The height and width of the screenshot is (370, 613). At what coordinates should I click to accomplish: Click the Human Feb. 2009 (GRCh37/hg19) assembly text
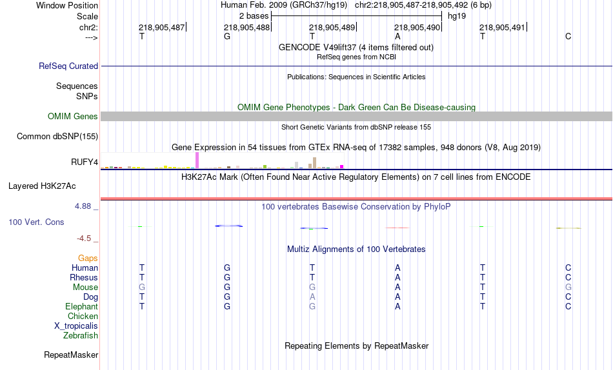tap(284, 5)
